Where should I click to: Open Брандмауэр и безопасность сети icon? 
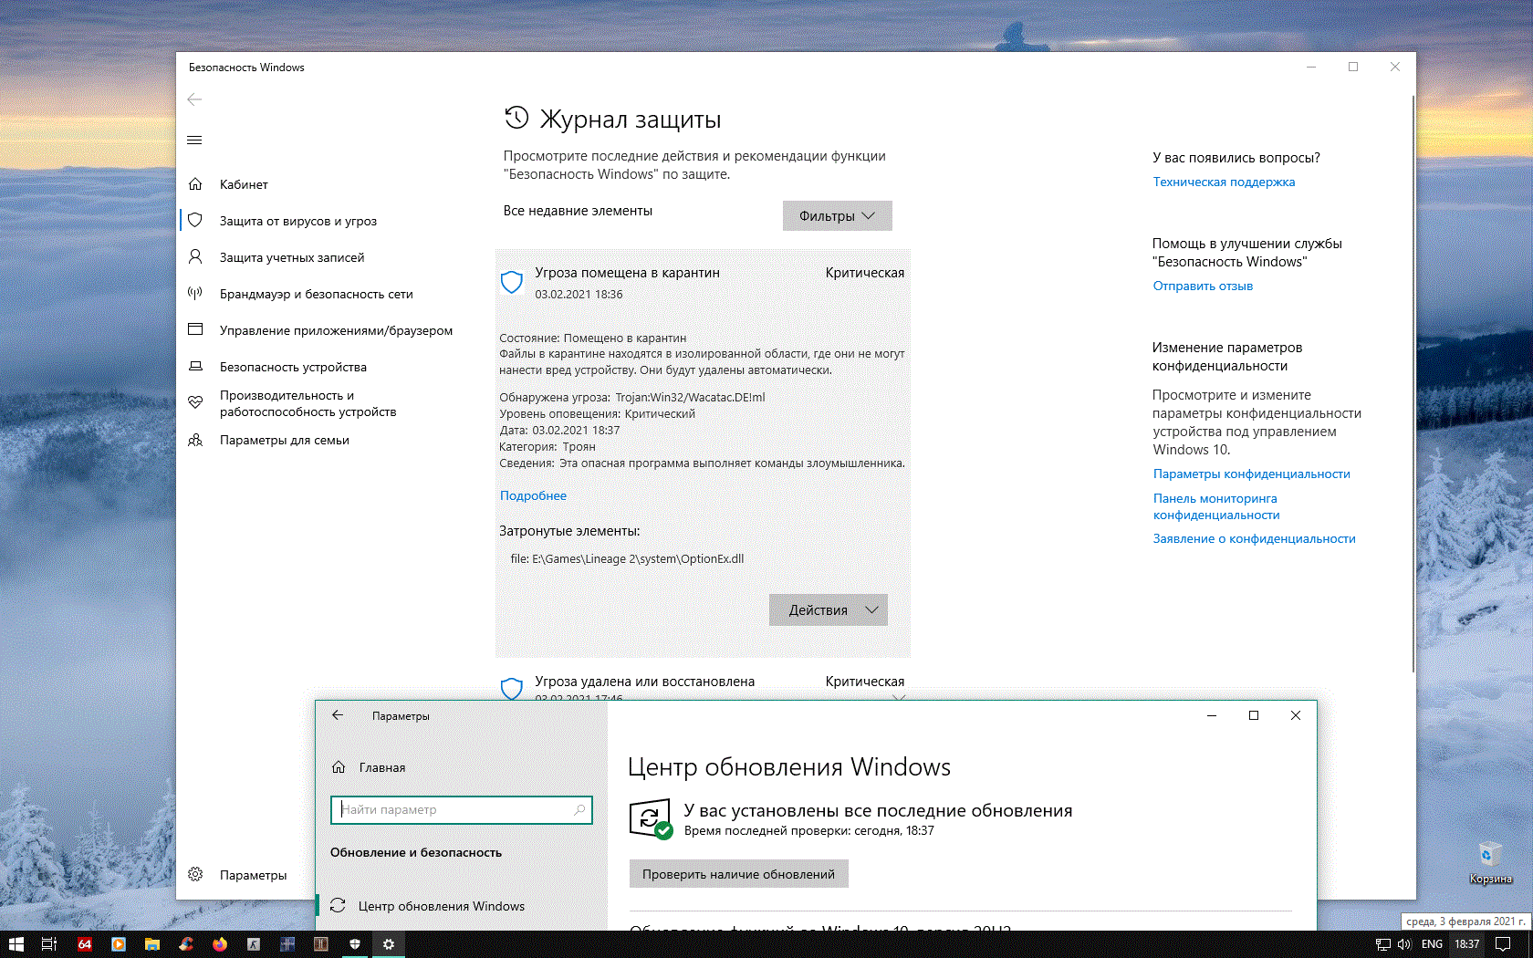point(195,294)
